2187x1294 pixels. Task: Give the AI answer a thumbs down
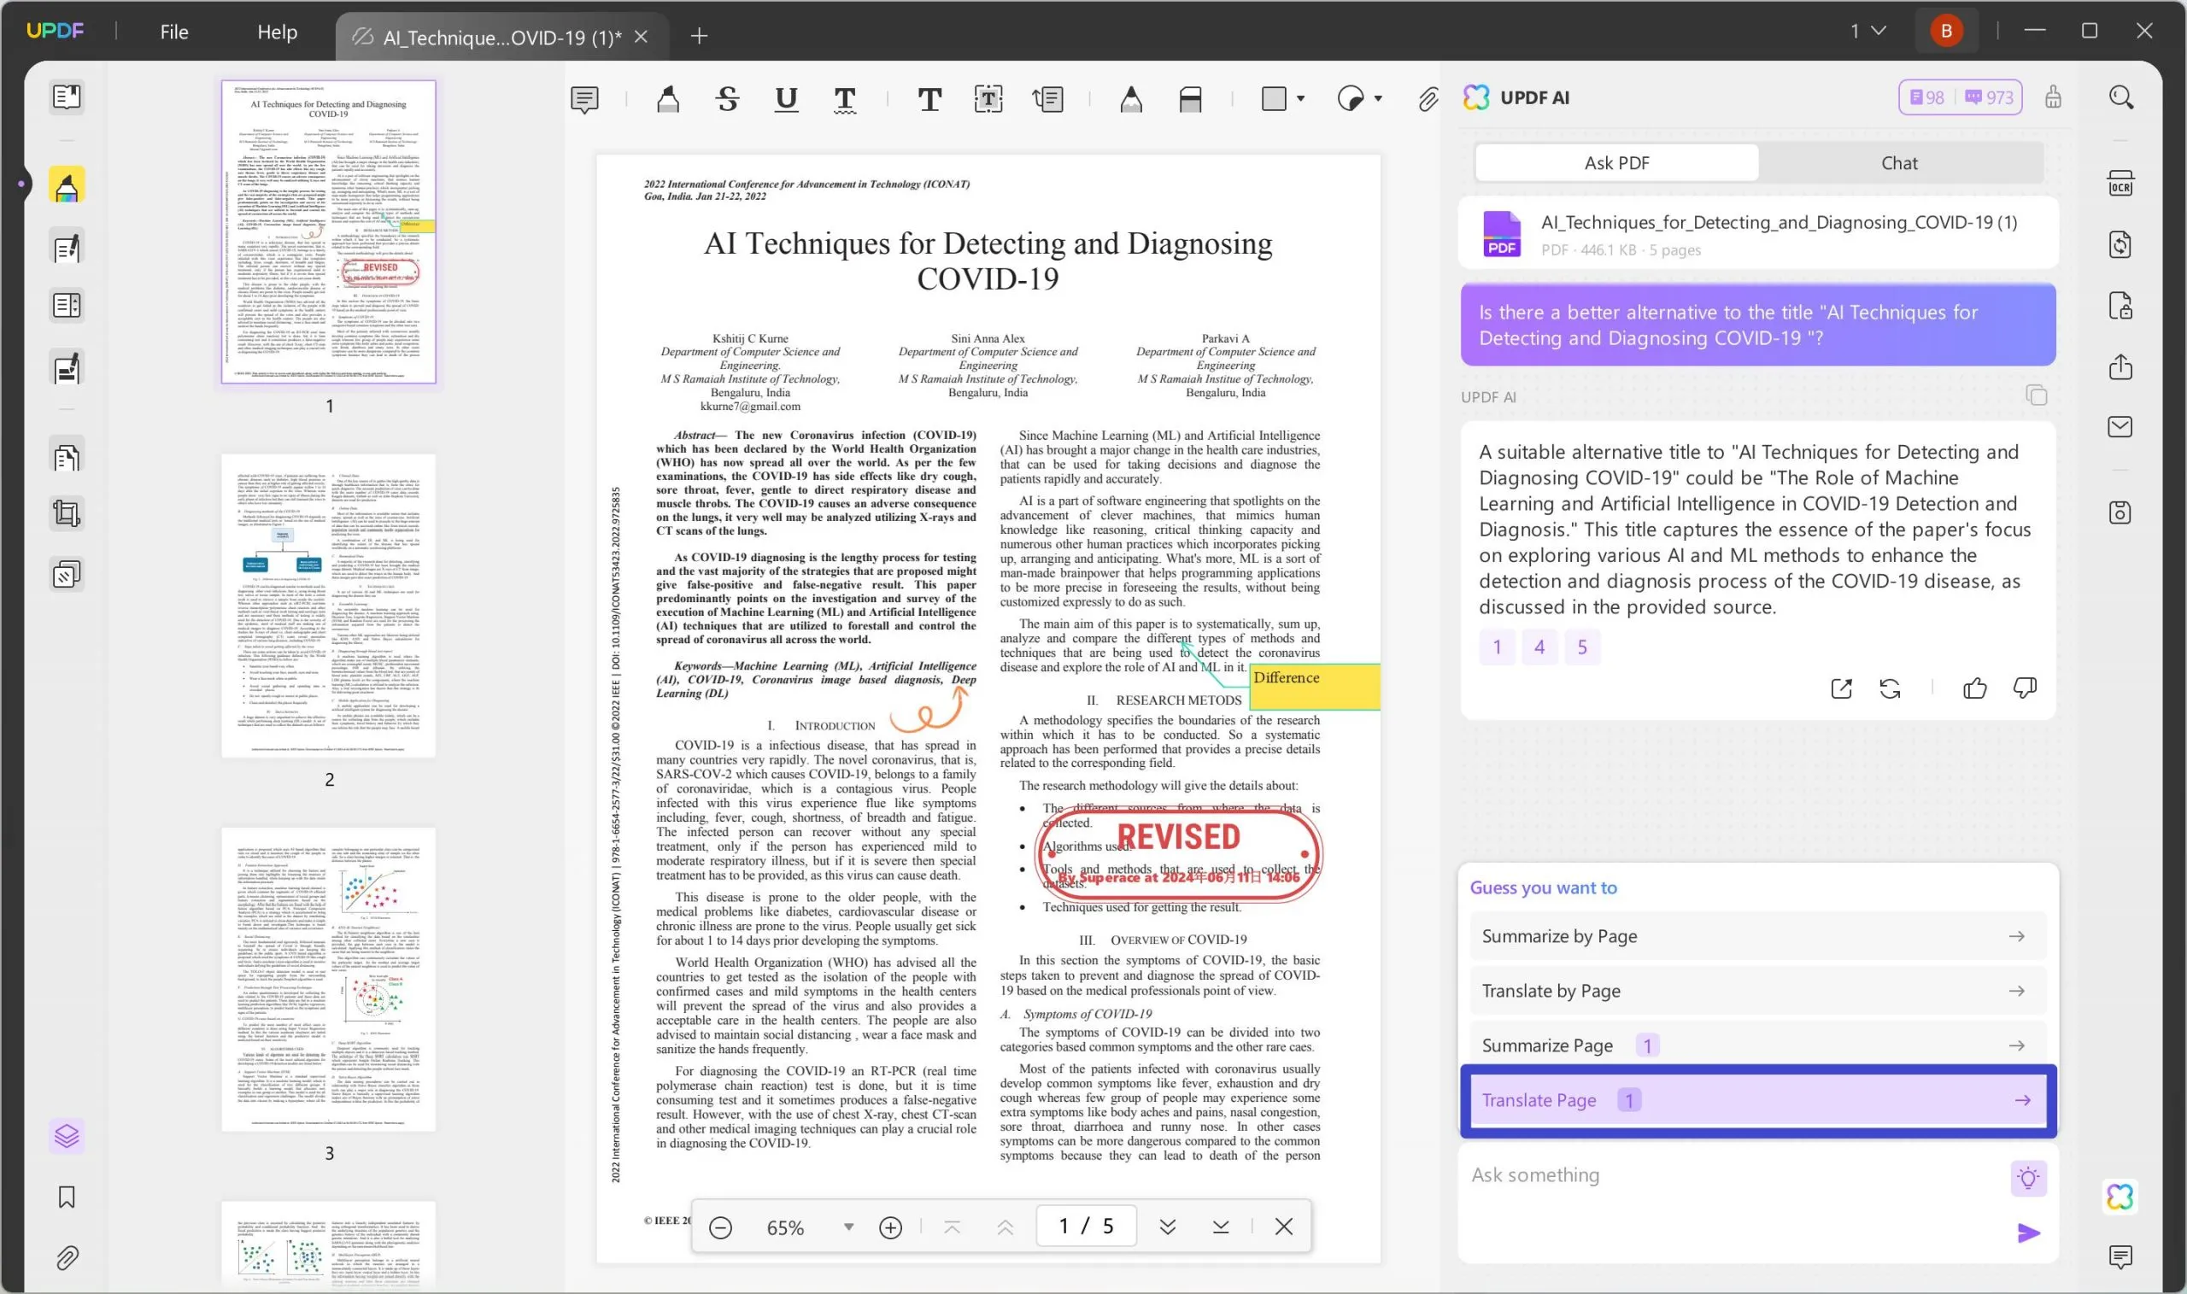coord(2026,688)
